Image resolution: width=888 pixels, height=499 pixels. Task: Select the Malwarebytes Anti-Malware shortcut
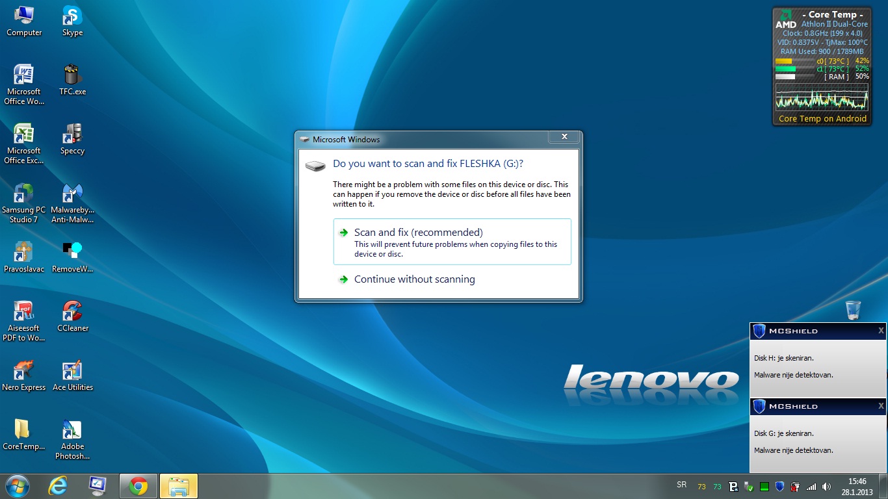pos(72,203)
